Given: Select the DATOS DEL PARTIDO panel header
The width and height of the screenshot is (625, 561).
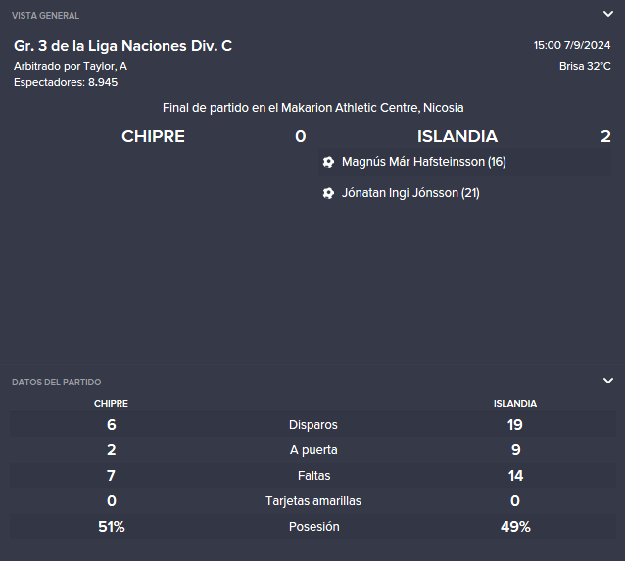Looking at the screenshot, I should 56,382.
